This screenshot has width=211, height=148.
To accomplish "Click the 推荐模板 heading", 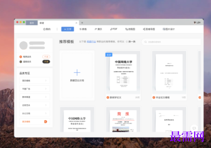I will [x=67, y=41].
